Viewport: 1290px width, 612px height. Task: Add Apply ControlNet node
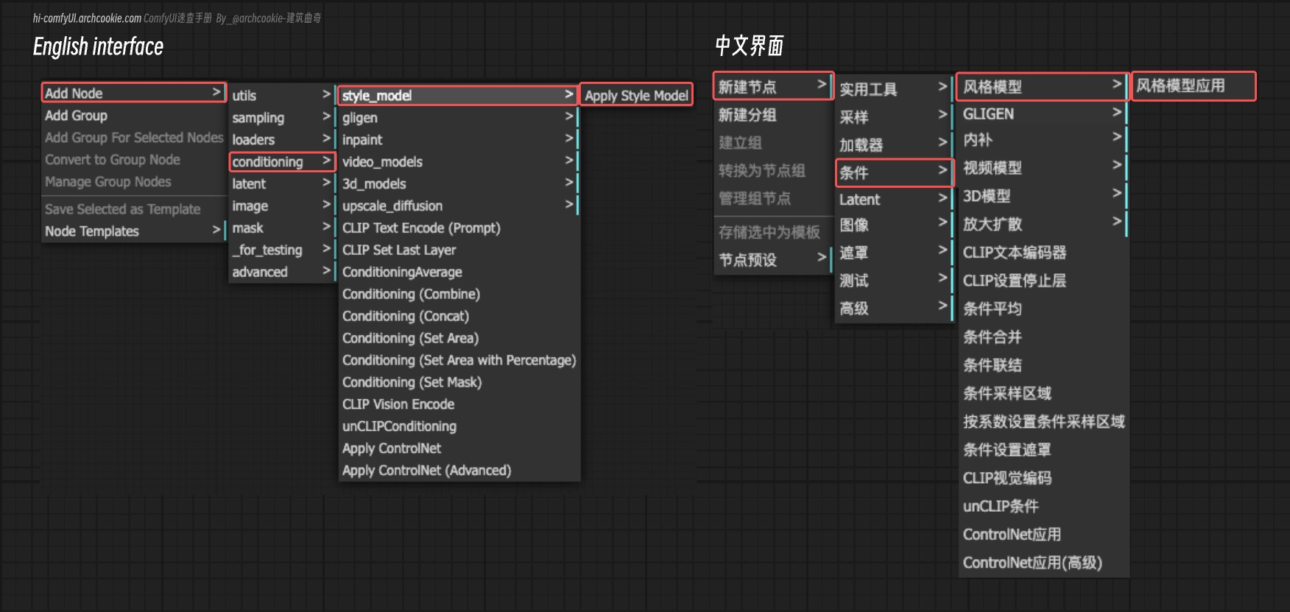click(458, 449)
